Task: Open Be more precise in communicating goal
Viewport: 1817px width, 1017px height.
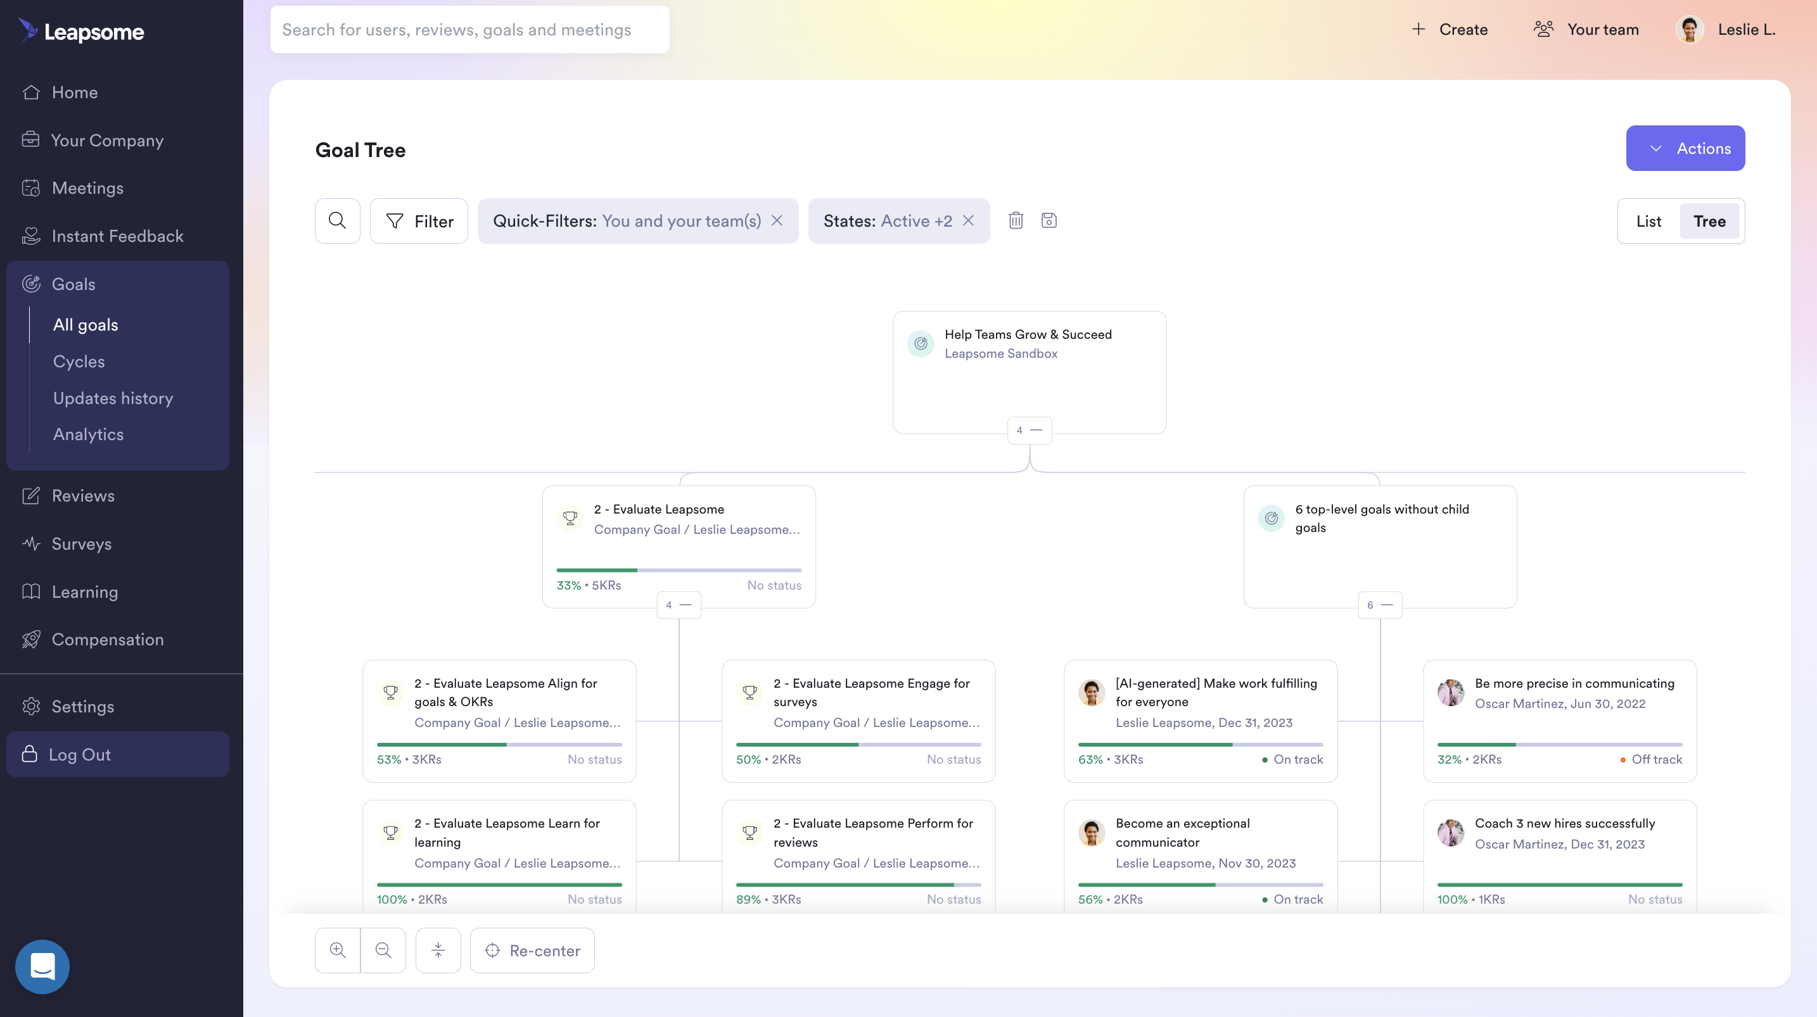Action: tap(1560, 721)
